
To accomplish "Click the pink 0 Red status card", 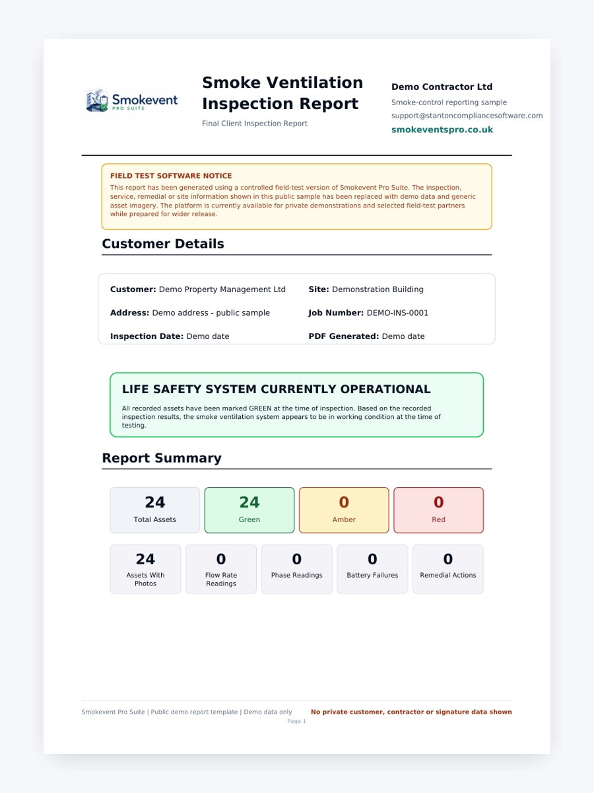I will [x=439, y=510].
